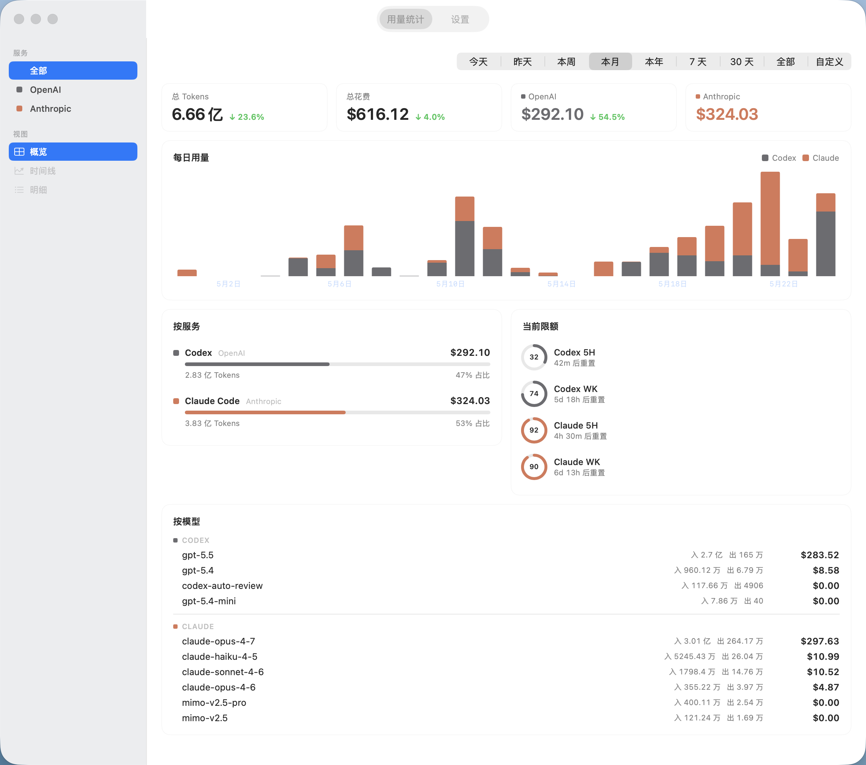Viewport: 866px width, 765px height.
Task: Select the OpenAI service square icon
Action: pyautogui.click(x=19, y=90)
